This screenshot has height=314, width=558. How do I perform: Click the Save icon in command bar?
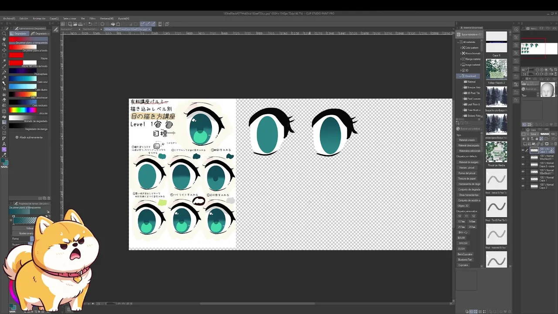coord(80,24)
